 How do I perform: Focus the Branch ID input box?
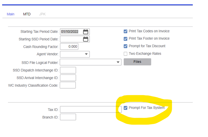(x=68, y=117)
